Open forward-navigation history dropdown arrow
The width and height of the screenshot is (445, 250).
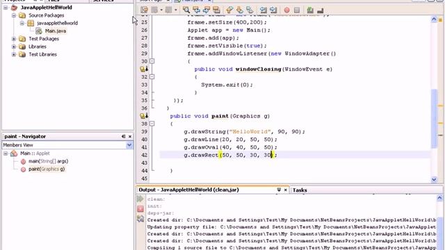pyautogui.click(x=176, y=10)
